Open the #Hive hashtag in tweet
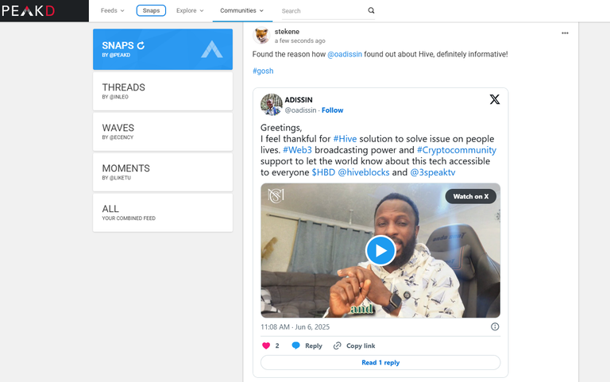Image resolution: width=610 pixels, height=382 pixels. 345,139
